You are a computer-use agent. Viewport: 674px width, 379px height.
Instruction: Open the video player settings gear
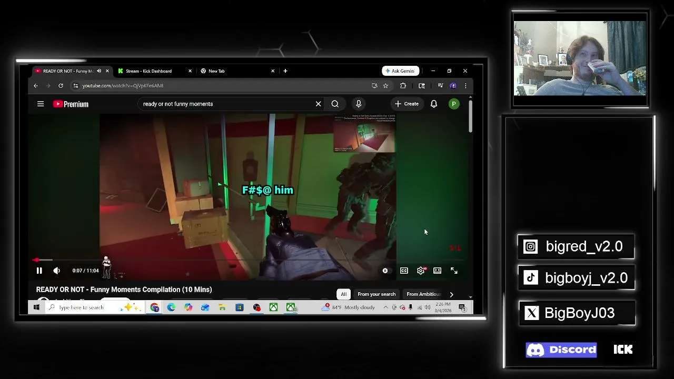(x=421, y=271)
